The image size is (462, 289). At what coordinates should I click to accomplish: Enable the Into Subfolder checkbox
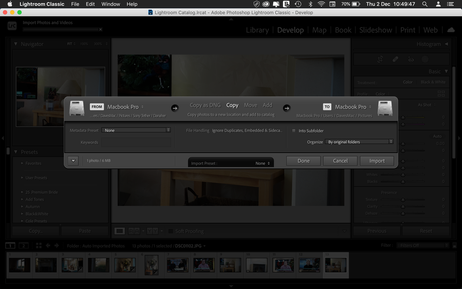click(294, 131)
